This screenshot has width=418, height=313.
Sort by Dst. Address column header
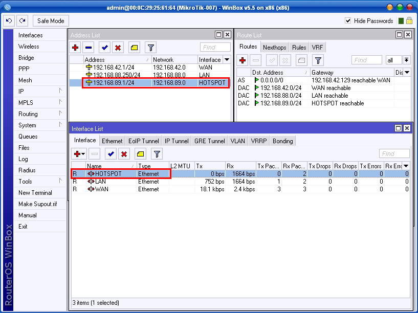tap(280, 73)
